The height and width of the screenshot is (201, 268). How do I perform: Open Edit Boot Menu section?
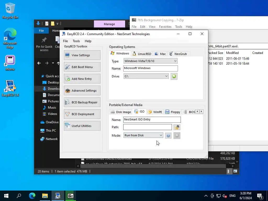coord(82,67)
